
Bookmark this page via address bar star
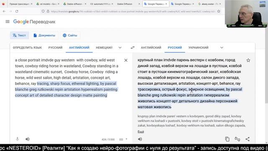point(219,11)
